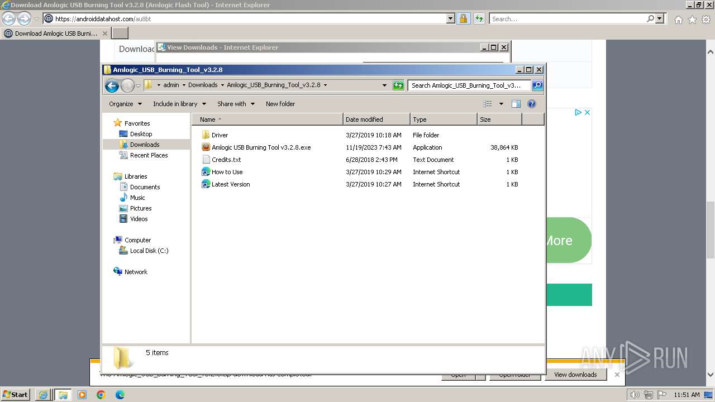Expand the view options dropdown arrow
Screen dimensions: 715x402
[x=501, y=104]
